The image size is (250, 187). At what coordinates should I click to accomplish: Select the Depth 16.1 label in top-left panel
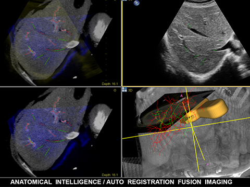pos(110,84)
